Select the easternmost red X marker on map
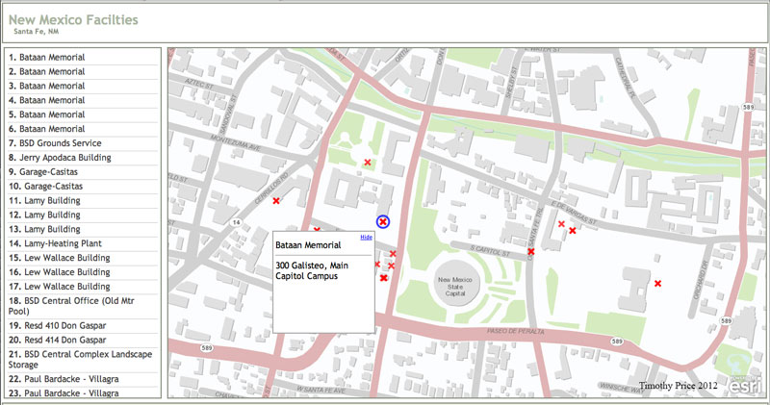 657,284
